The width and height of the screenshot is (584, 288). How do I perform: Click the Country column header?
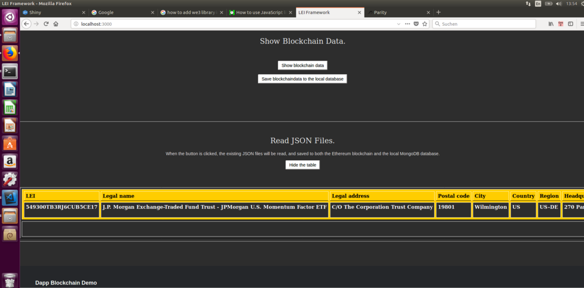click(x=523, y=196)
